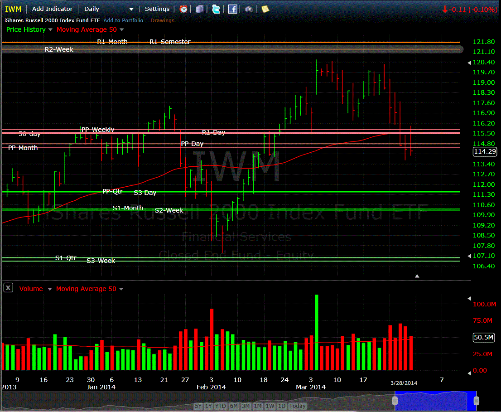Select the 6M time range button
The height and width of the screenshot is (412, 501).
(234, 406)
